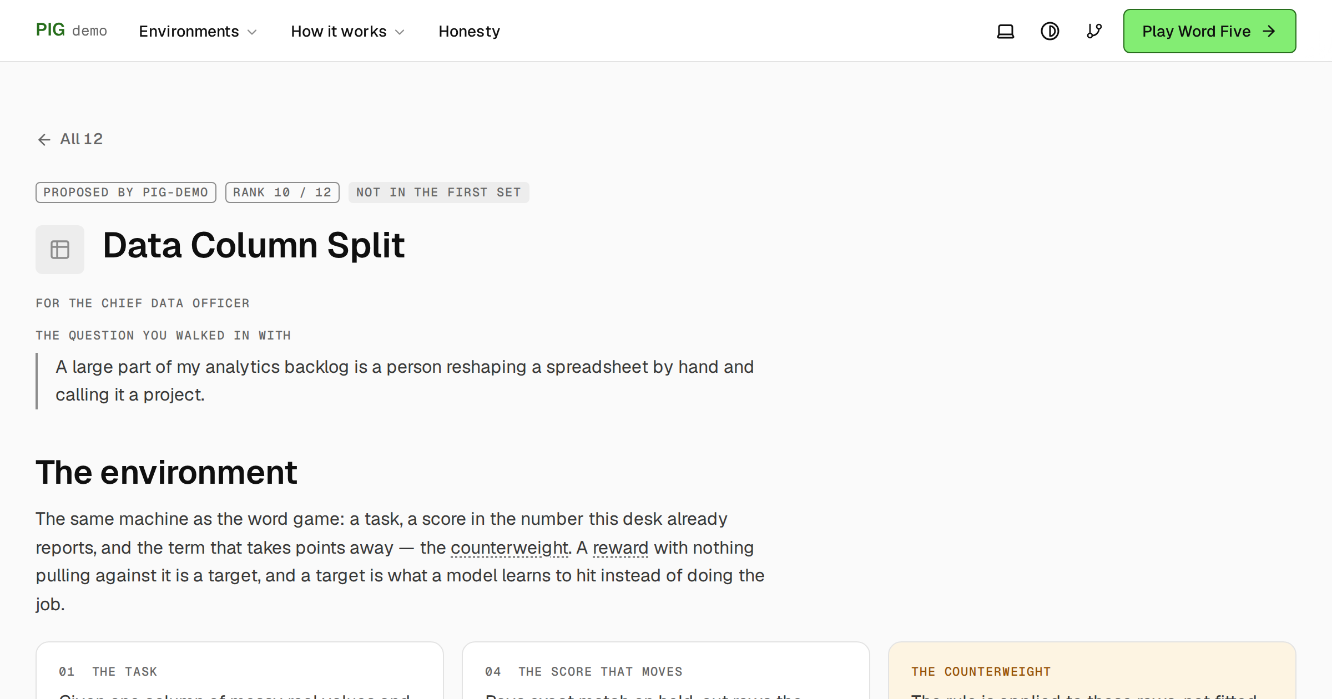Open the 01 The Task card
The image size is (1332, 699).
[x=240, y=671]
